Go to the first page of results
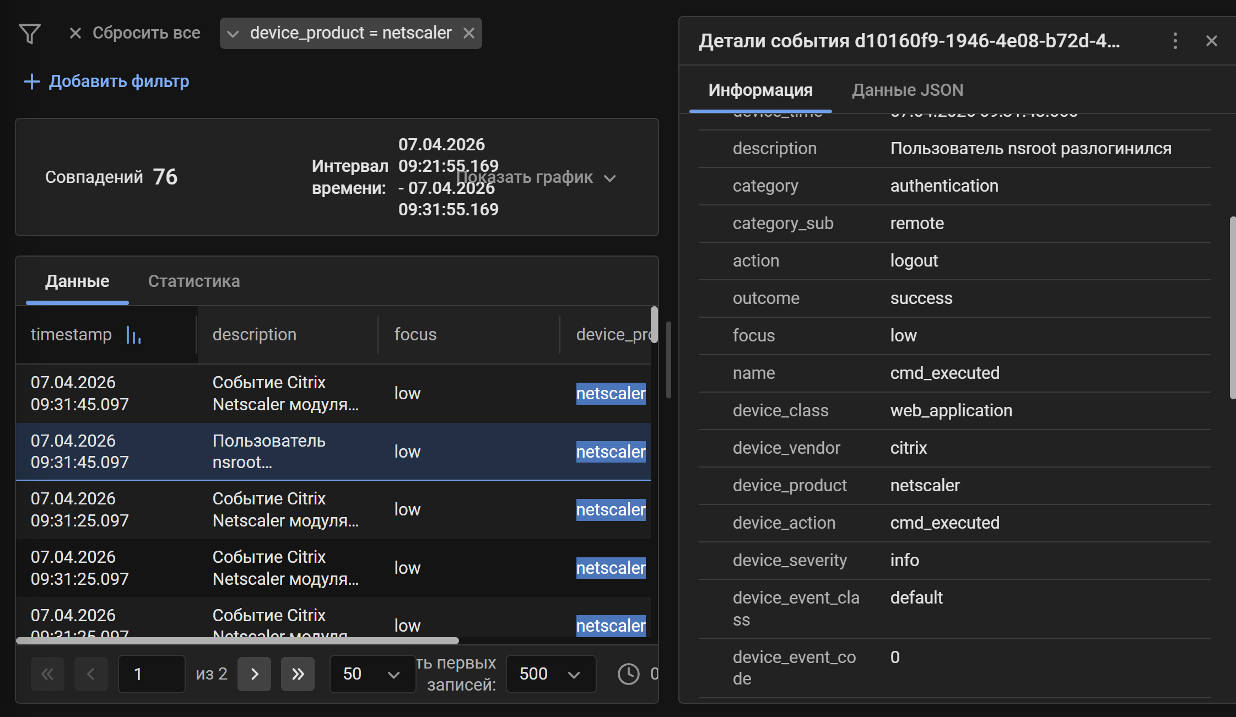1236x717 pixels. pos(47,674)
